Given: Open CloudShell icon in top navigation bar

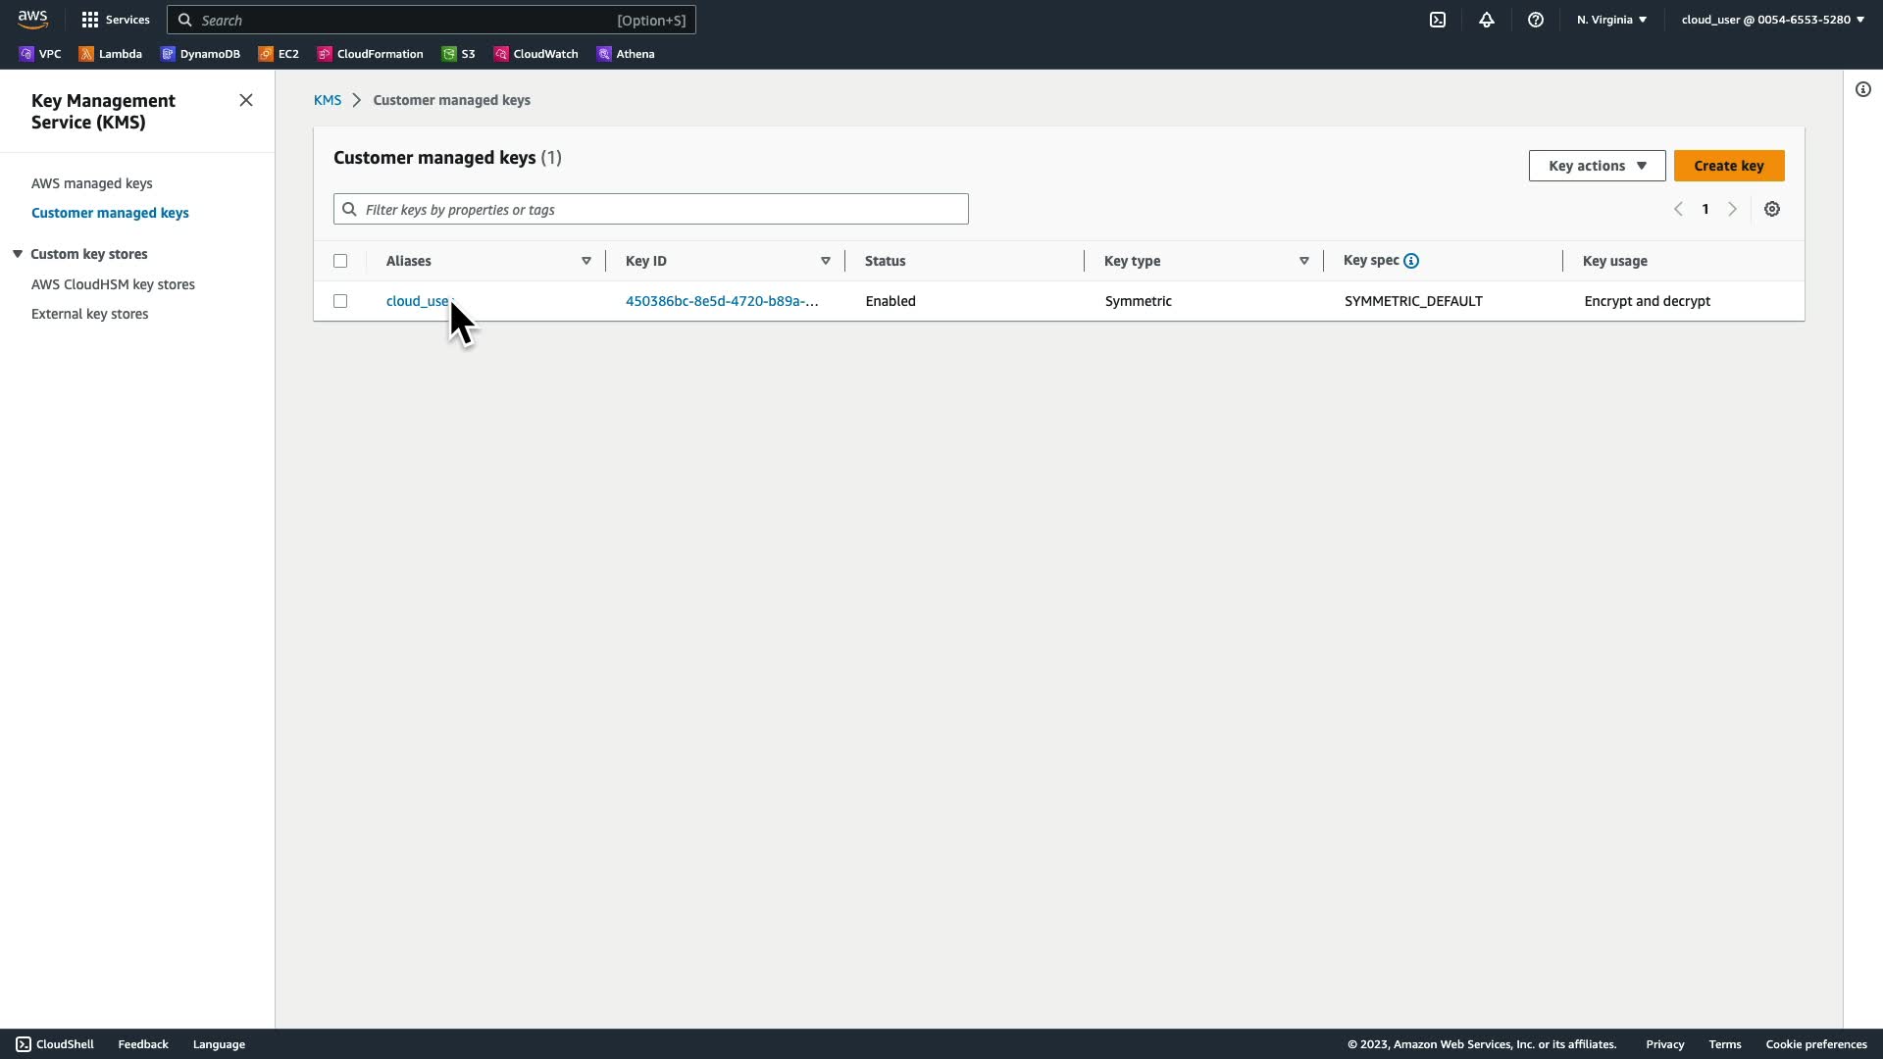Looking at the screenshot, I should click(1438, 20).
